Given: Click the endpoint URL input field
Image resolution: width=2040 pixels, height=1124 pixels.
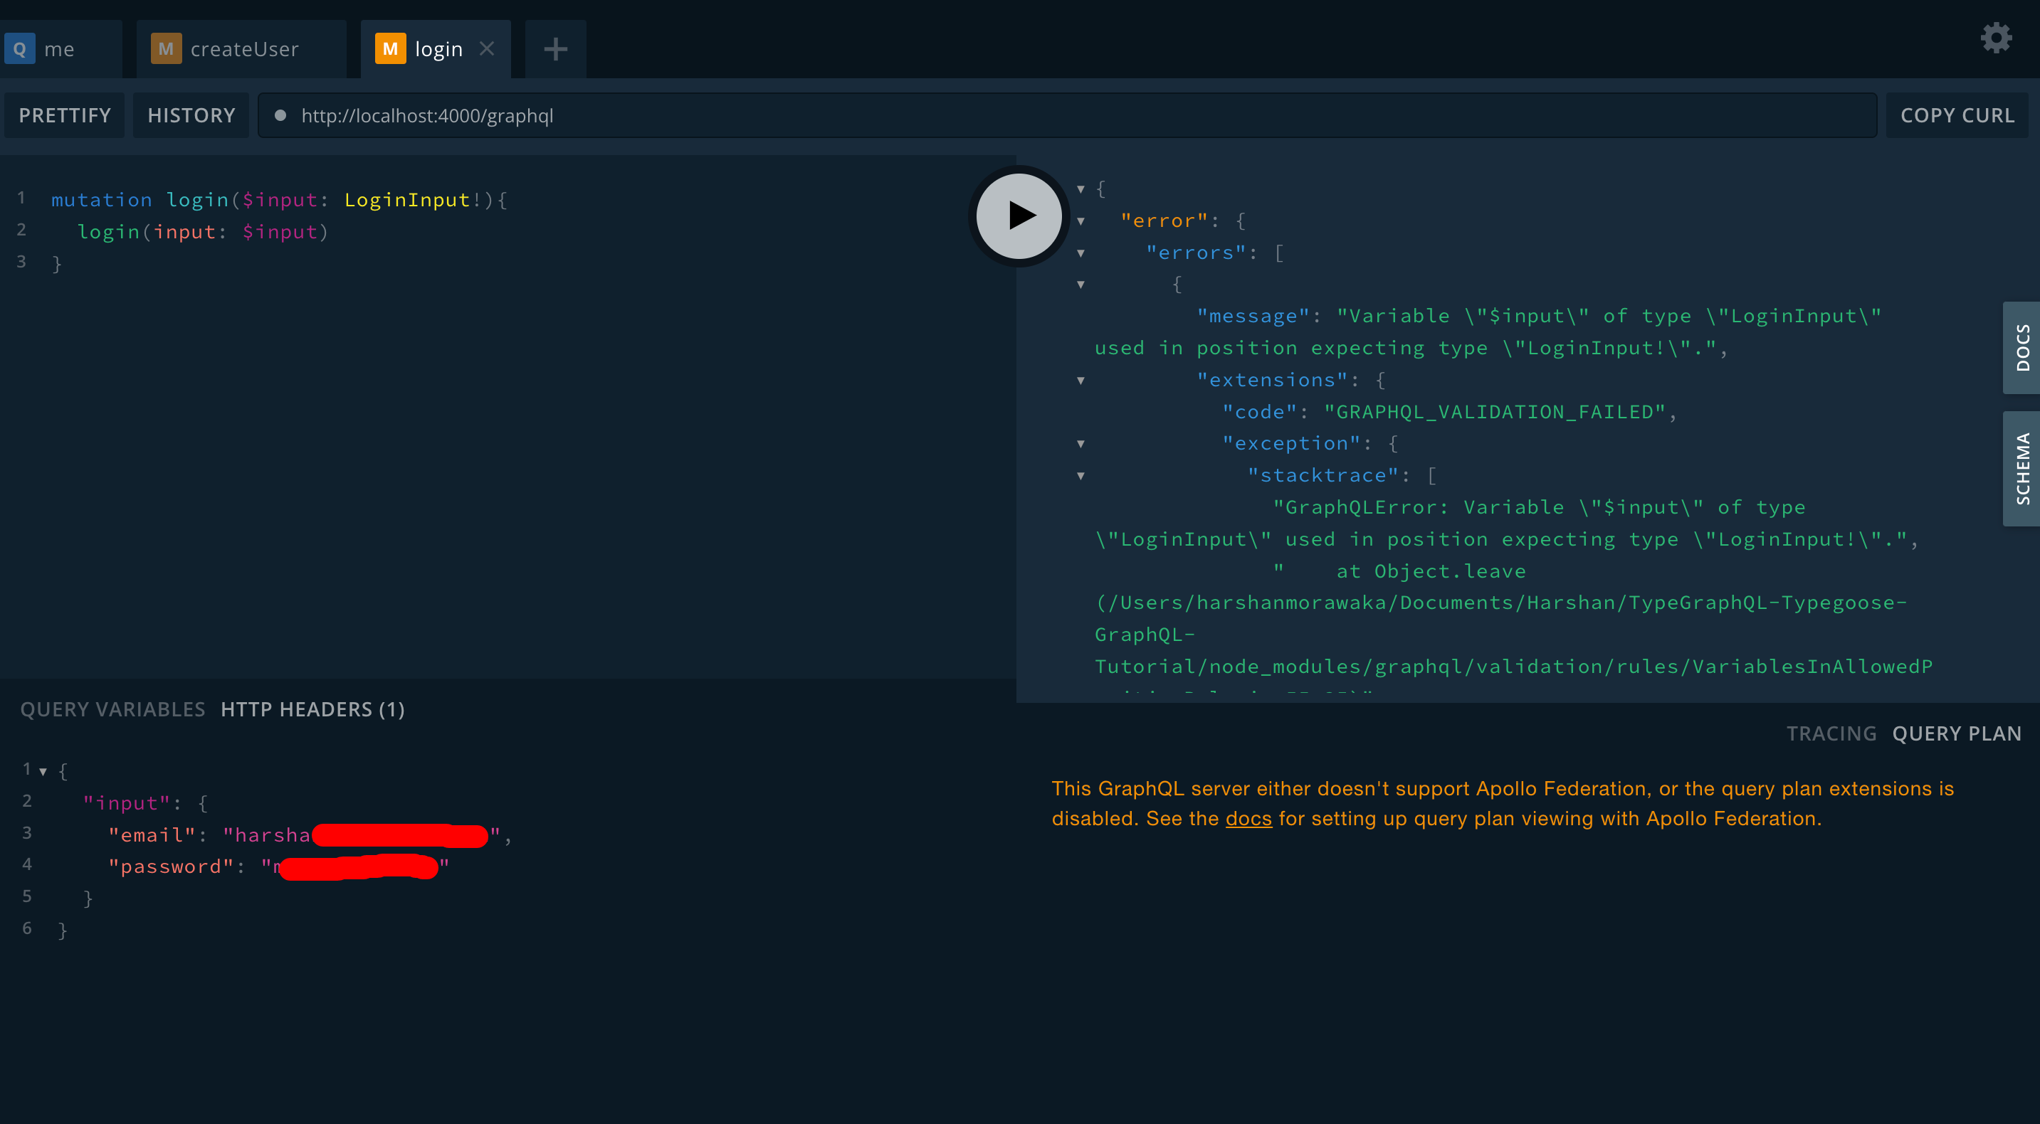Looking at the screenshot, I should pyautogui.click(x=1029, y=115).
